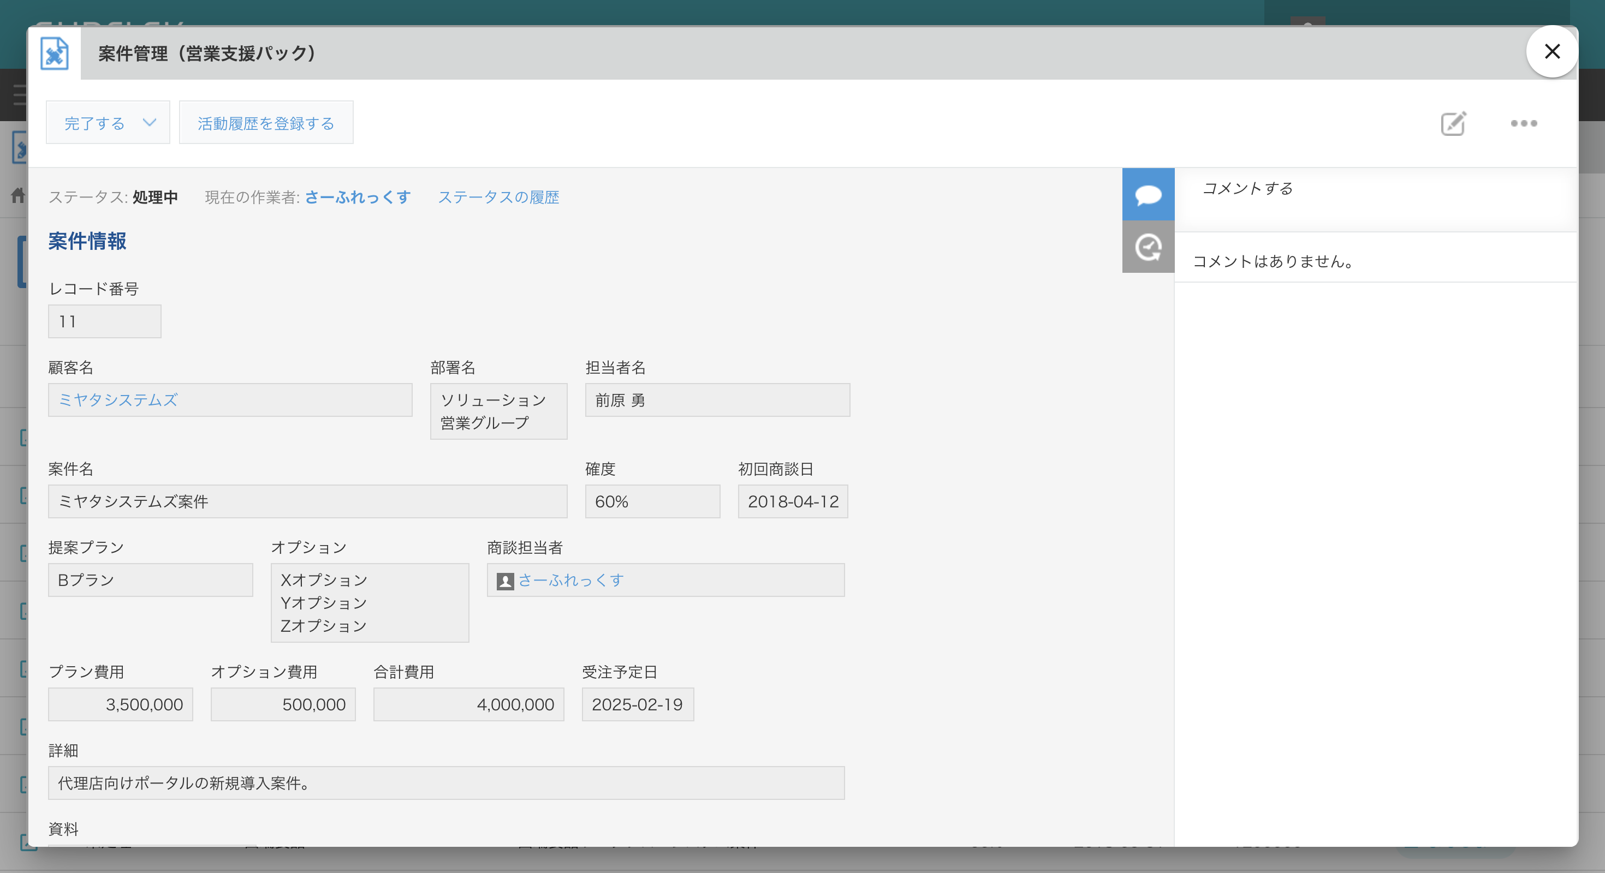
Task: Click the さーふれっくす current worker link
Action: click(x=358, y=197)
